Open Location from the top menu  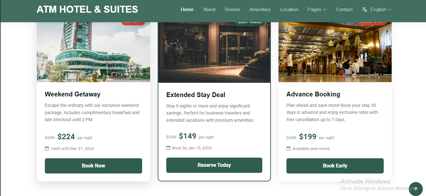tap(289, 10)
